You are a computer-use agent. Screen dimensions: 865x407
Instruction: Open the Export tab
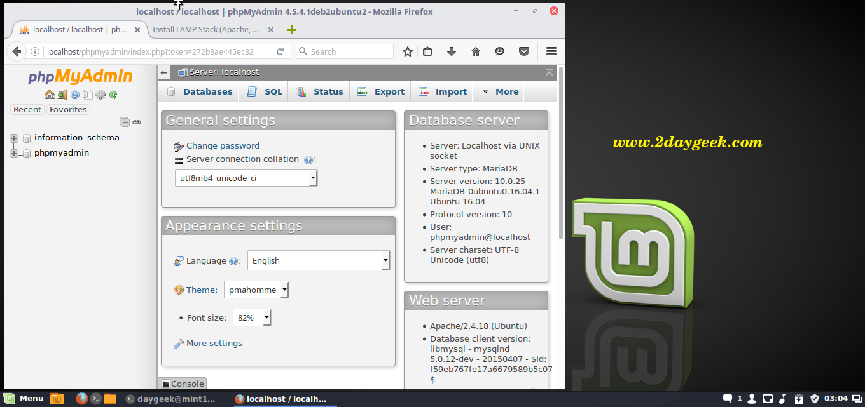coord(380,91)
